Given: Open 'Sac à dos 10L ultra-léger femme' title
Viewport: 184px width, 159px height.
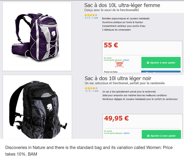Looking at the screenshot, I should point(122,5).
